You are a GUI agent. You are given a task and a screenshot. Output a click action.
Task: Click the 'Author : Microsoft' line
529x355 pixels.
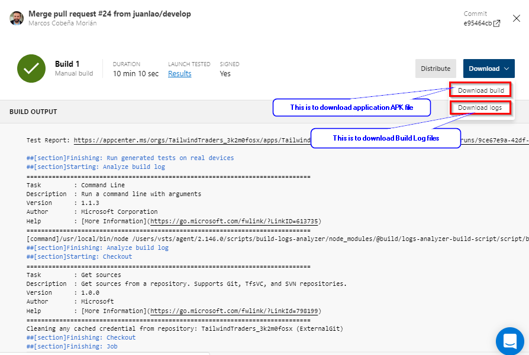point(70,301)
